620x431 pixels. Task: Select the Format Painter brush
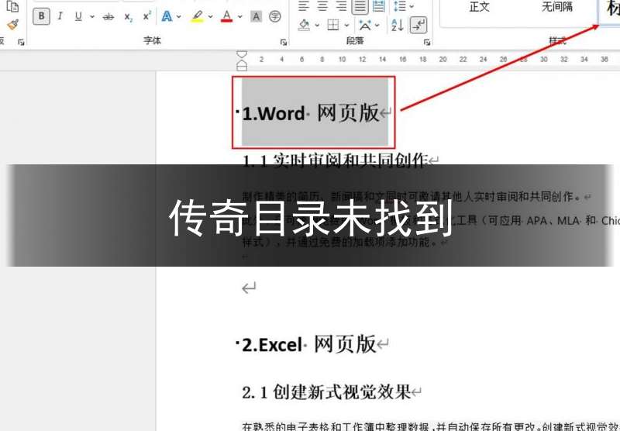13,25
